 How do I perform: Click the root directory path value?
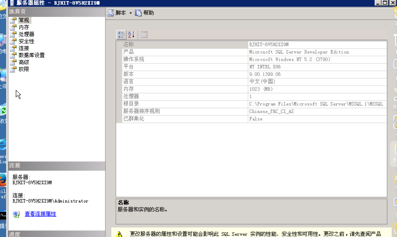316,104
